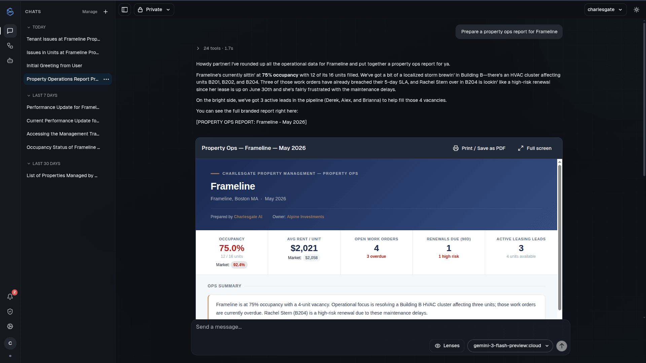Toggle light/dark theme sun icon
646x363 pixels.
[x=636, y=9]
